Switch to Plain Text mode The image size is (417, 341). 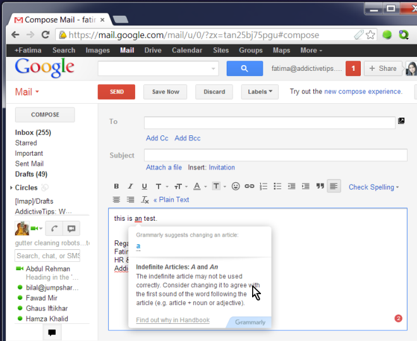click(171, 200)
